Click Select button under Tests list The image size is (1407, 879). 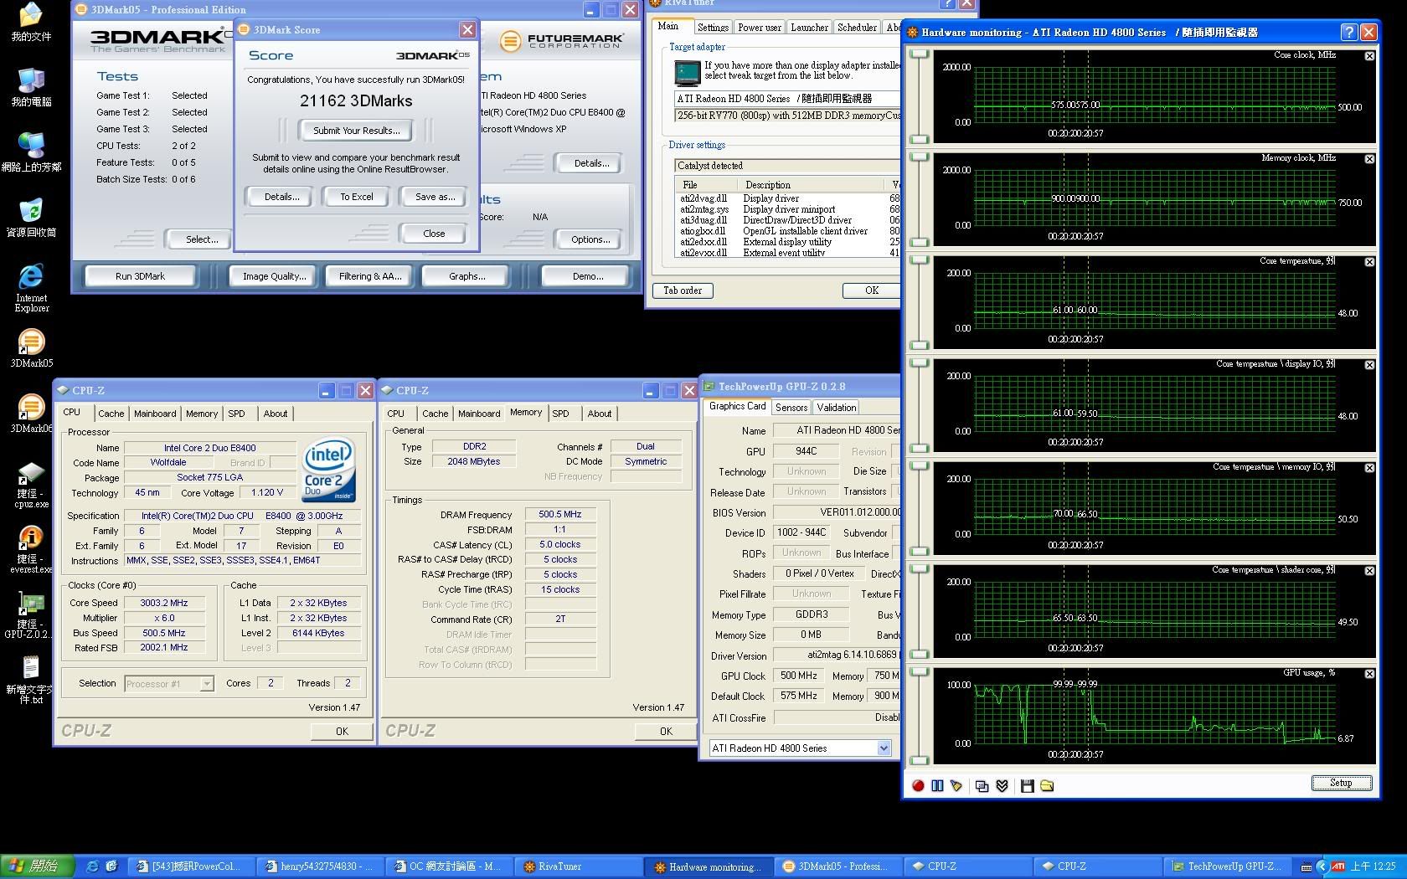[202, 239]
